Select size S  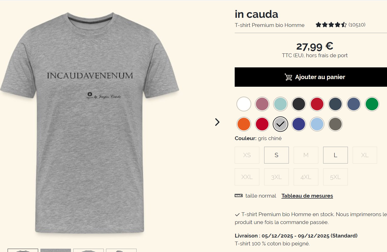pos(276,155)
